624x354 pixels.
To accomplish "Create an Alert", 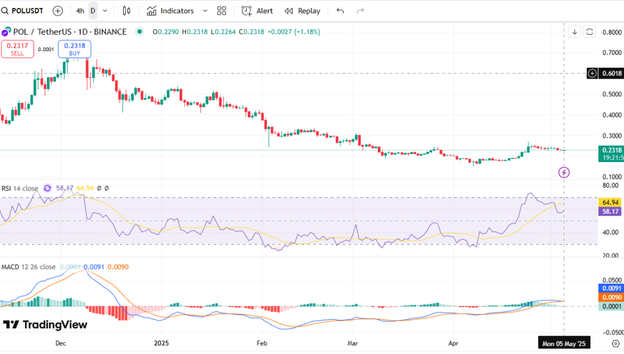I will pos(257,11).
